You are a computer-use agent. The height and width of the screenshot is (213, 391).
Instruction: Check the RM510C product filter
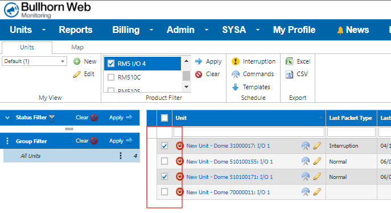tap(111, 77)
